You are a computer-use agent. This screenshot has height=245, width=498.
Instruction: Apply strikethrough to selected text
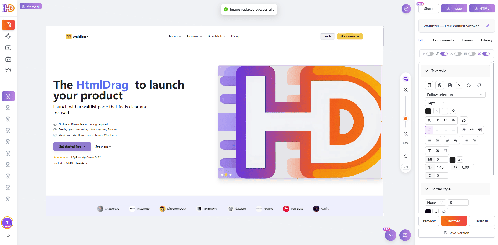coord(453,121)
